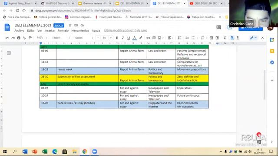Open the editing mode pencil dropdown

(x=253, y=38)
